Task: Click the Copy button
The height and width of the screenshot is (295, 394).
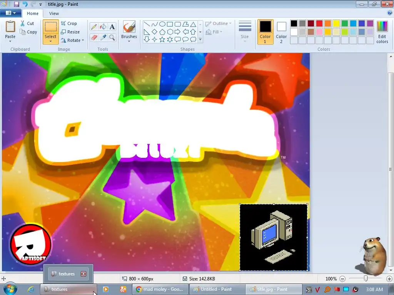Action: pyautogui.click(x=28, y=32)
